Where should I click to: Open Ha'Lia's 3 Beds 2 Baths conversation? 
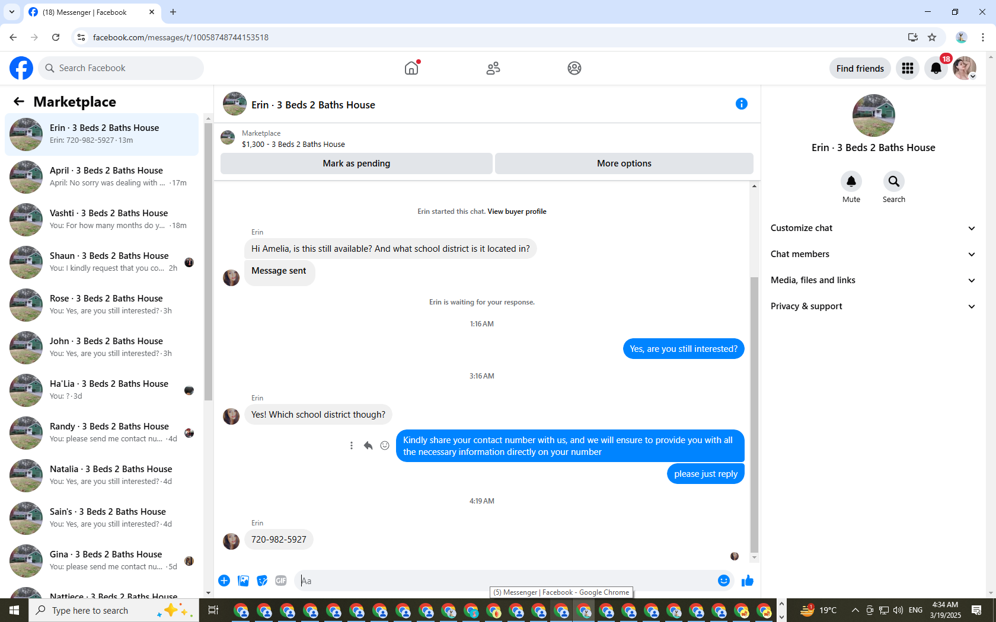[x=102, y=390]
